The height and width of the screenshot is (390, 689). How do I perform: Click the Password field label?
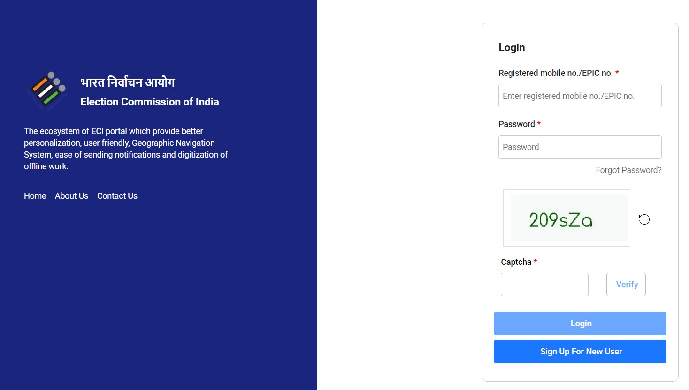click(x=516, y=124)
